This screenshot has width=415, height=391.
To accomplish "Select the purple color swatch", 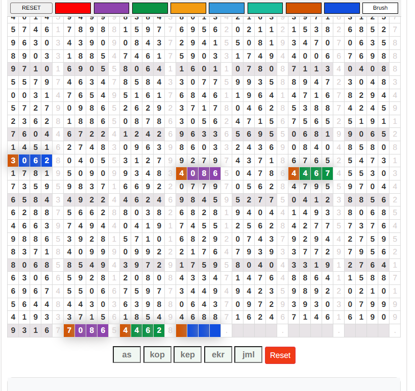I will click(x=111, y=8).
